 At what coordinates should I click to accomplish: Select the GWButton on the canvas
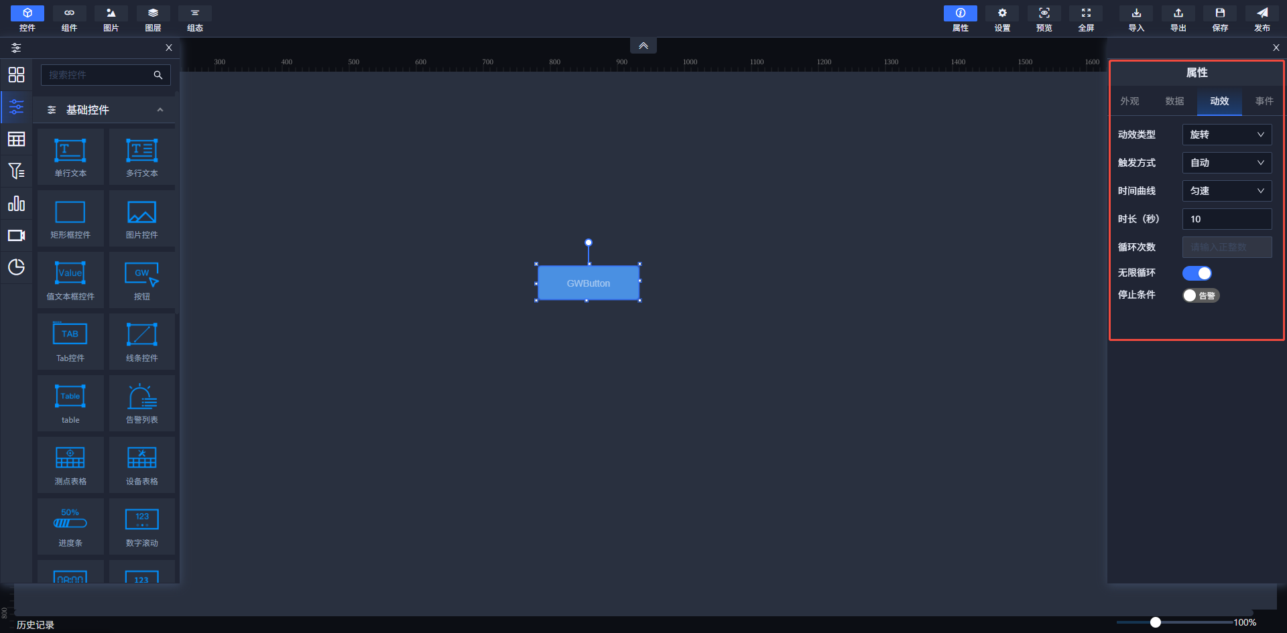(589, 283)
